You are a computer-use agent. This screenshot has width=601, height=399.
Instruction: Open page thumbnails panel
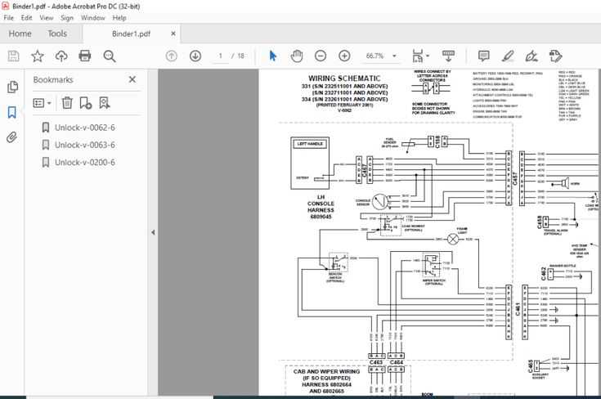click(x=12, y=87)
